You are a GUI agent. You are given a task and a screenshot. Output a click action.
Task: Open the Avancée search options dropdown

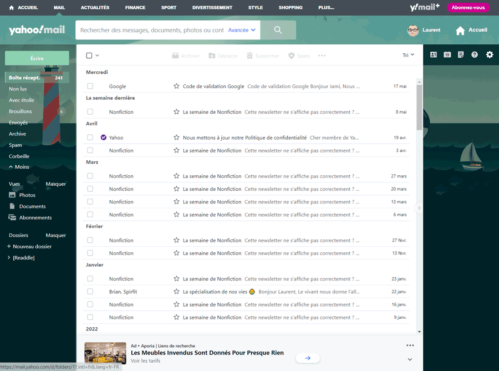click(x=242, y=30)
